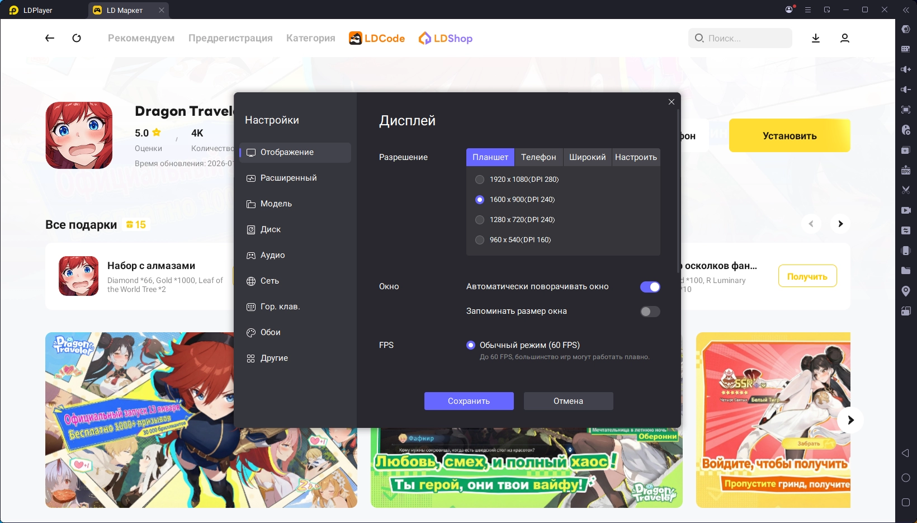Decrease volume using the sidebar speaker minus icon
The width and height of the screenshot is (917, 523).
[906, 89]
